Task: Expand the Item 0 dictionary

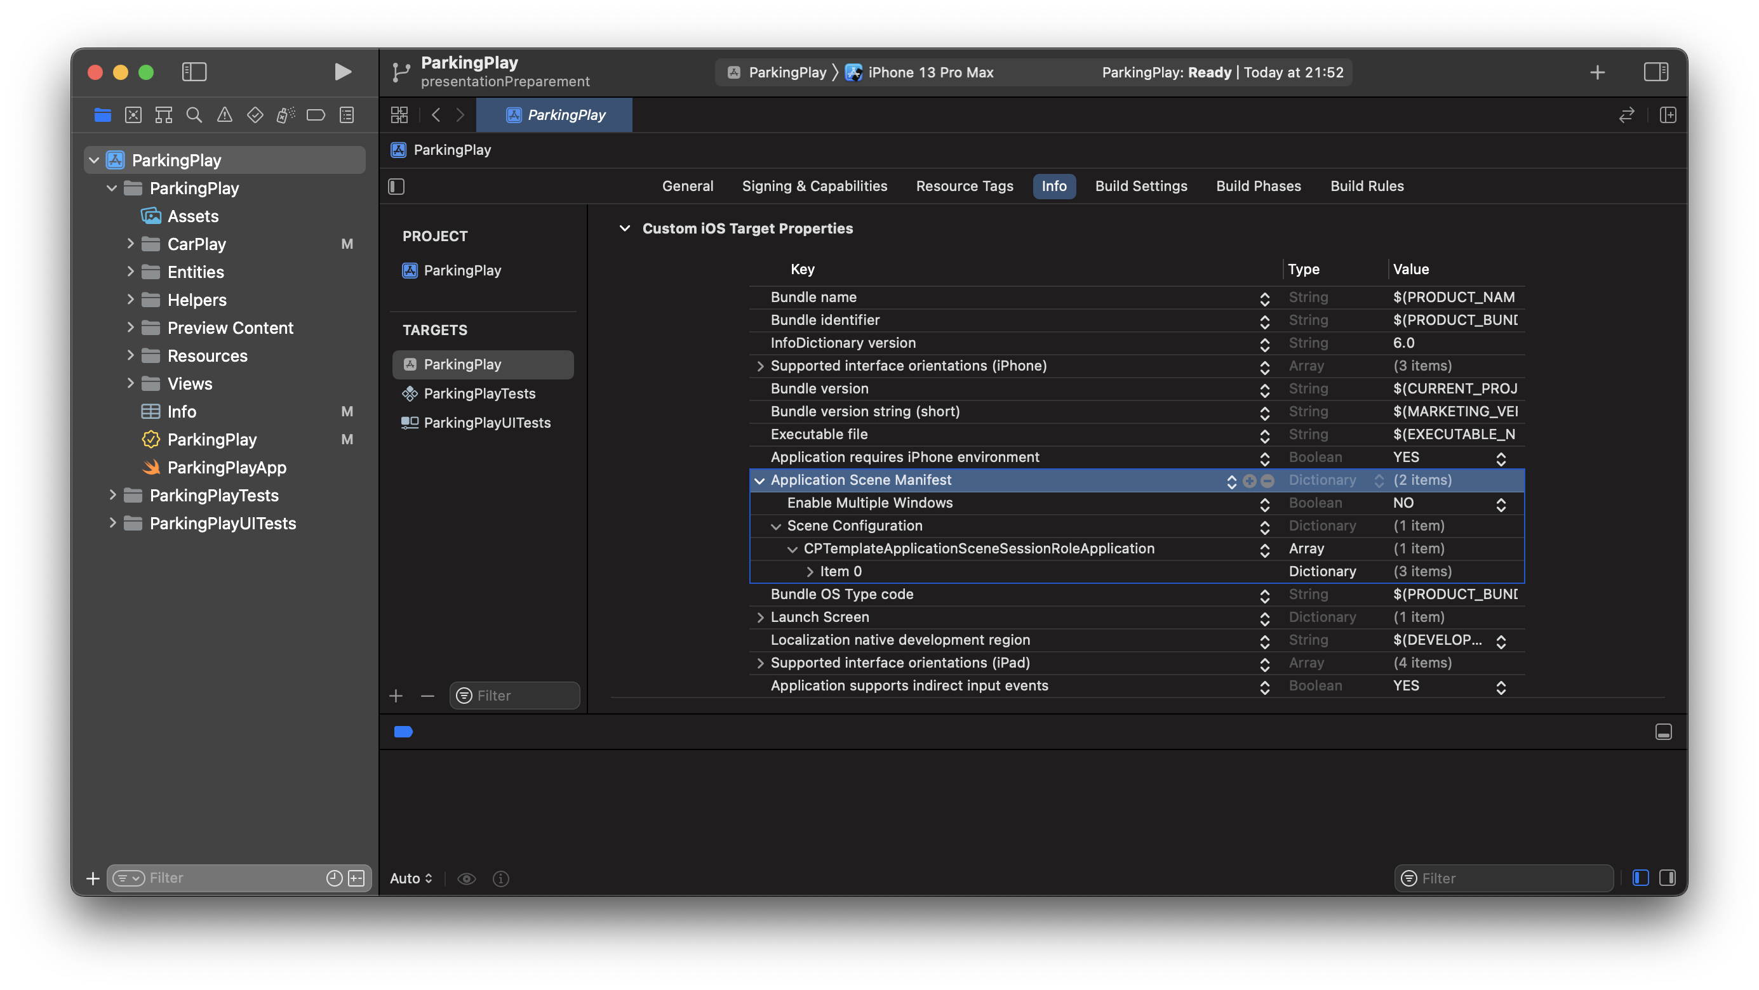Action: 809,572
